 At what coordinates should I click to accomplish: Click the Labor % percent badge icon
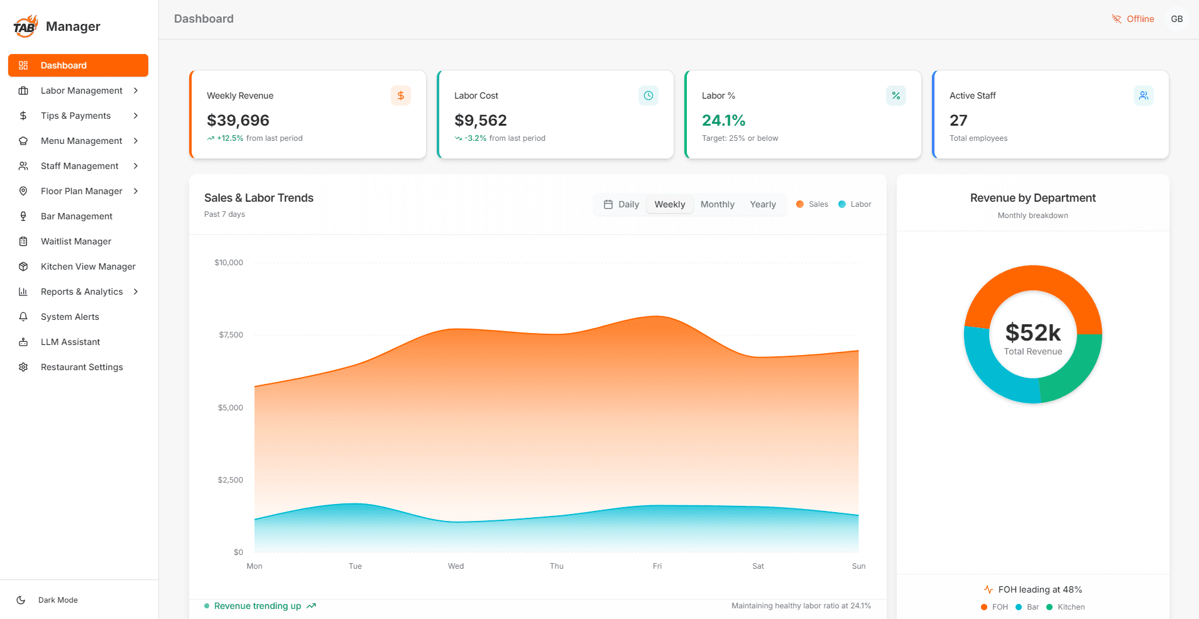tap(896, 96)
